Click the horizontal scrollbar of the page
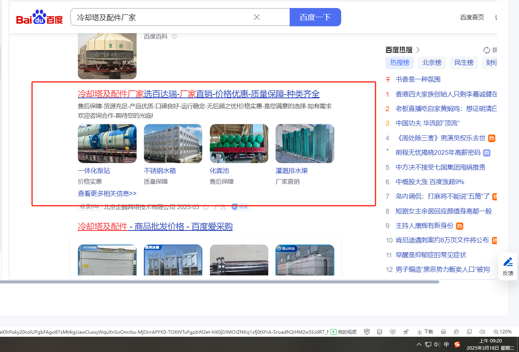 219,282
